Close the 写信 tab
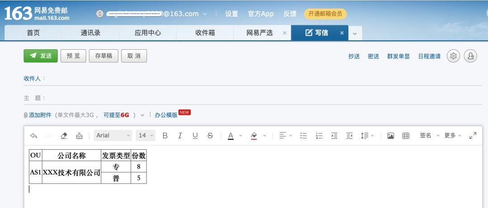Image resolution: width=488 pixels, height=208 pixels. [x=342, y=33]
